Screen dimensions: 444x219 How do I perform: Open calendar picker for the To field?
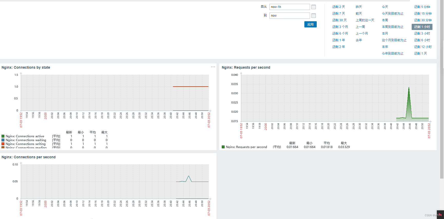(x=314, y=16)
